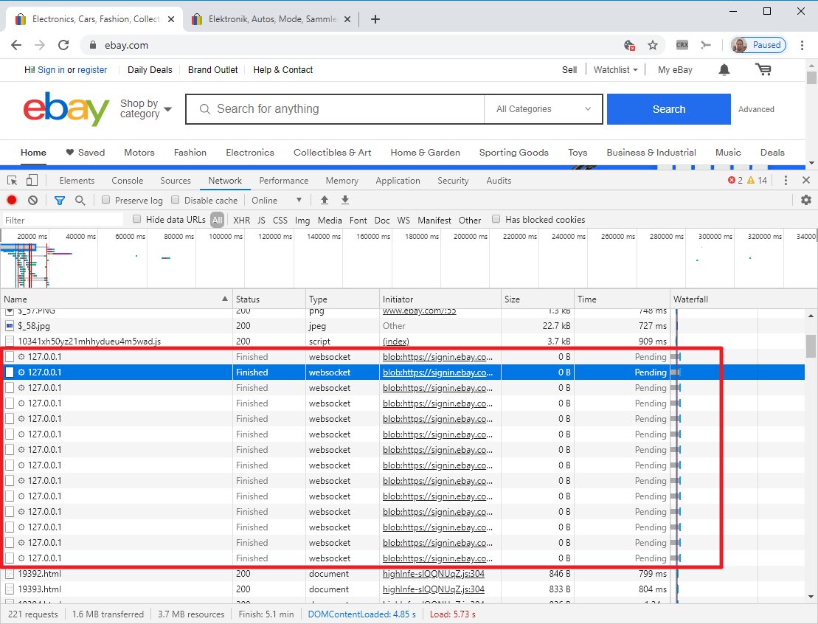Clear the network log

[x=33, y=201]
